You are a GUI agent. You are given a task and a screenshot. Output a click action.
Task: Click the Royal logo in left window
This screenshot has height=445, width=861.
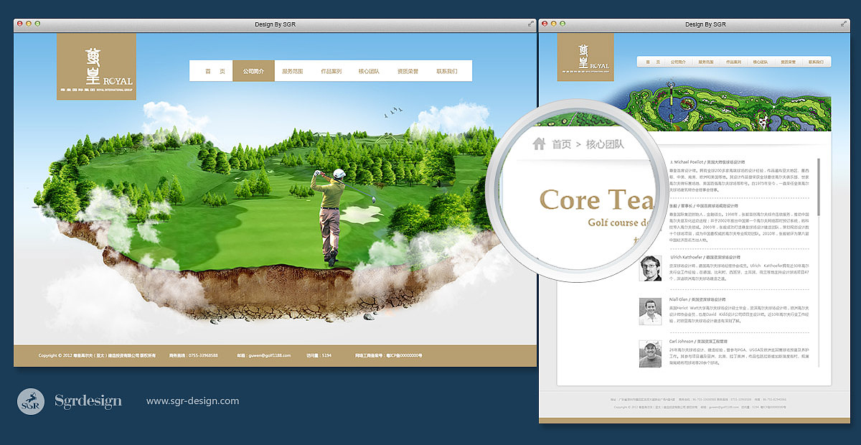[x=96, y=66]
